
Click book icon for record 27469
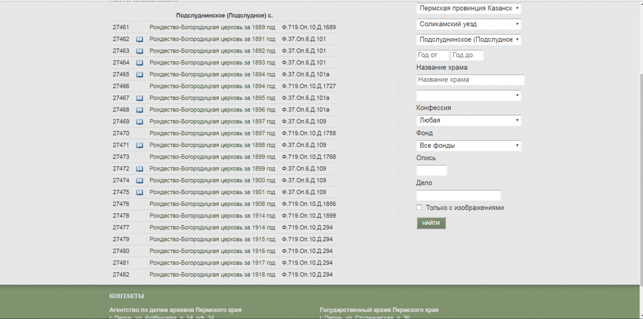139,122
